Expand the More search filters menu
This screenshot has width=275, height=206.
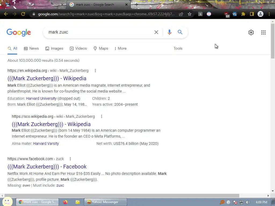click(x=121, y=49)
